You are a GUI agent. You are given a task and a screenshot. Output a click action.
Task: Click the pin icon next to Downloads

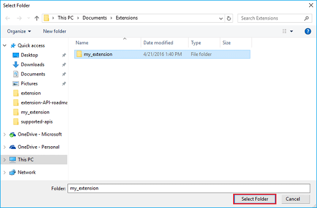[64, 64]
